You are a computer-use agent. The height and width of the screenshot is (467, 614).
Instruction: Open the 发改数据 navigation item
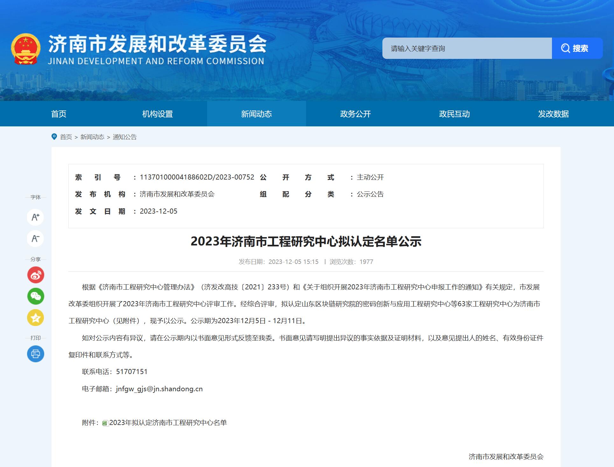[553, 114]
